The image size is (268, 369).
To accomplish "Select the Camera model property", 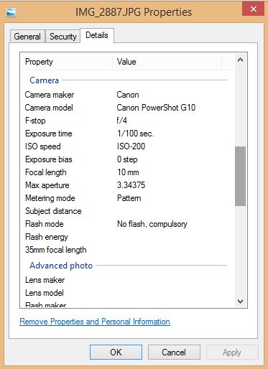I will point(49,108).
